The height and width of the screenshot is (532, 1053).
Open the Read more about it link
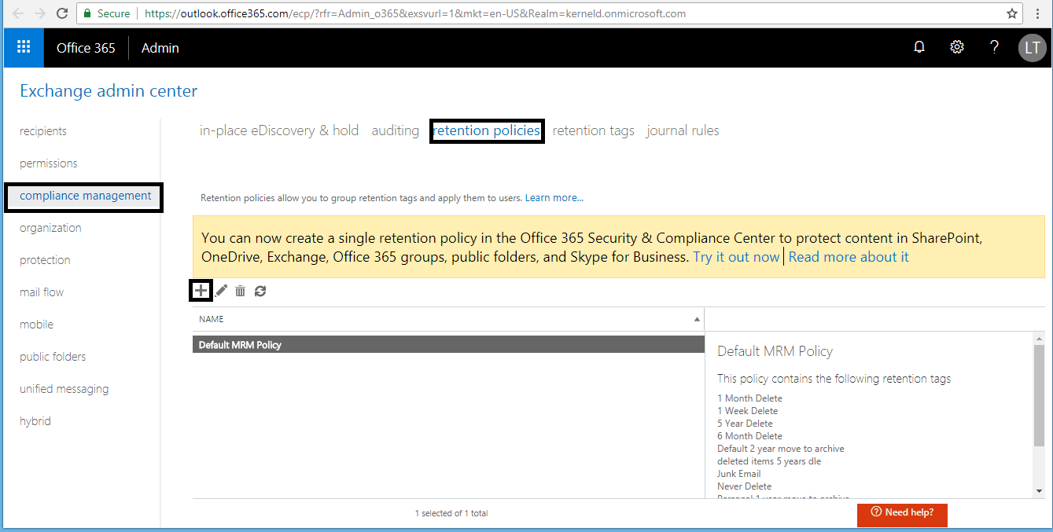(849, 257)
